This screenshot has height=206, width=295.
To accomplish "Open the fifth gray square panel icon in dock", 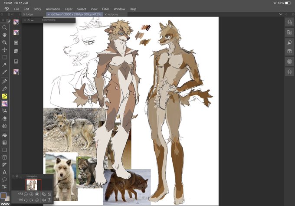I will tap(16, 61).
